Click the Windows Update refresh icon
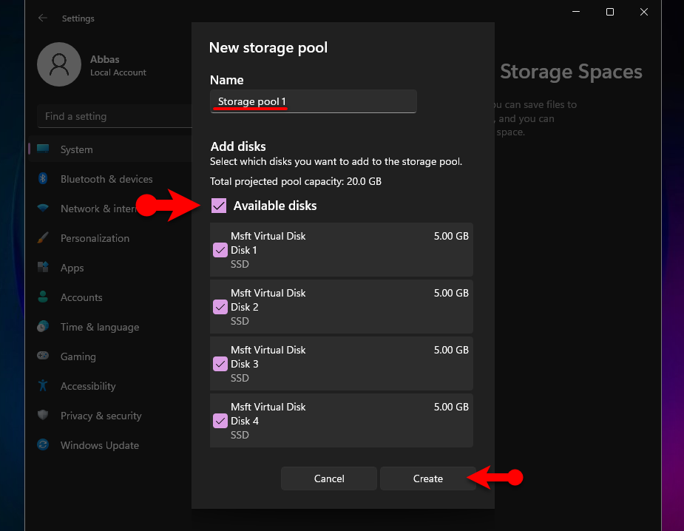 (x=43, y=444)
